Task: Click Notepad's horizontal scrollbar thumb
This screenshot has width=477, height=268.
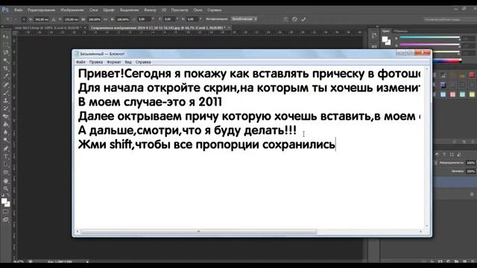Action: click(199, 232)
